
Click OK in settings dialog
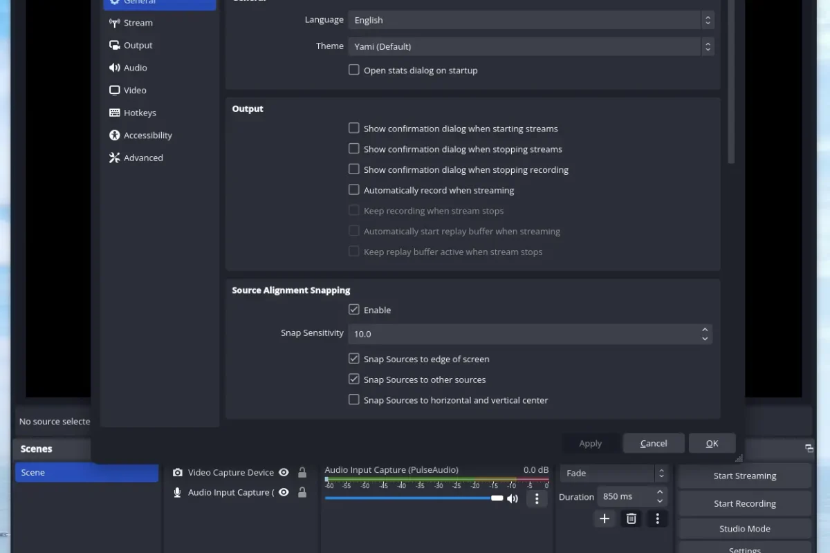coord(712,443)
